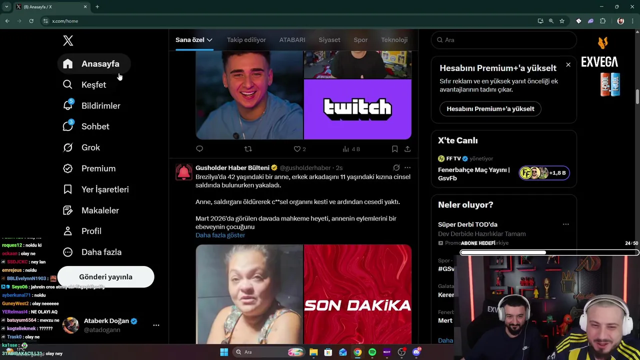Open Premium from the sidebar
The width and height of the screenshot is (640, 360).
point(89,168)
